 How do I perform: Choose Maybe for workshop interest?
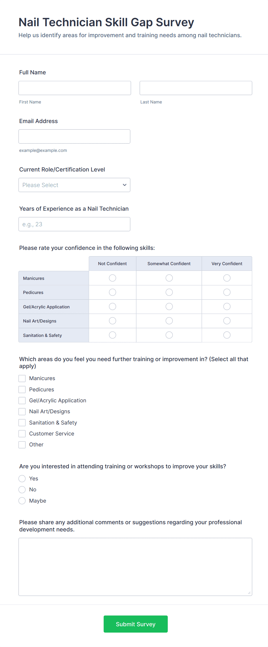coord(22,501)
